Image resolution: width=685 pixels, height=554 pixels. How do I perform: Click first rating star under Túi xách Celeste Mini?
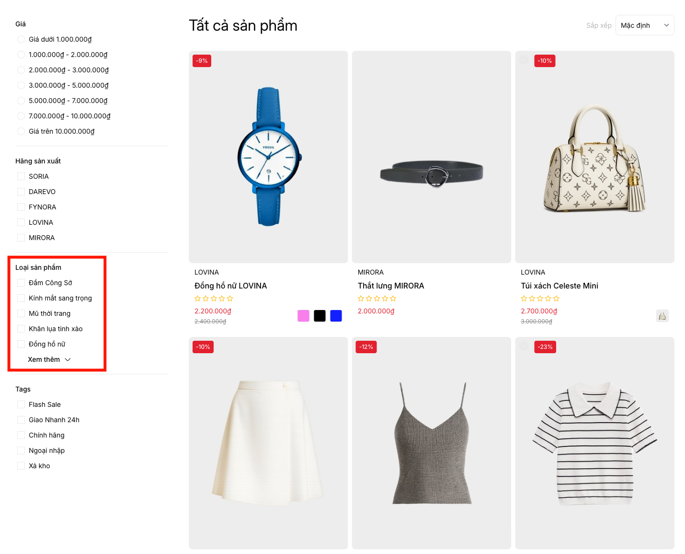pos(524,299)
